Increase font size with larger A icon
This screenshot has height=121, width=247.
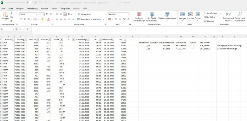(47, 14)
